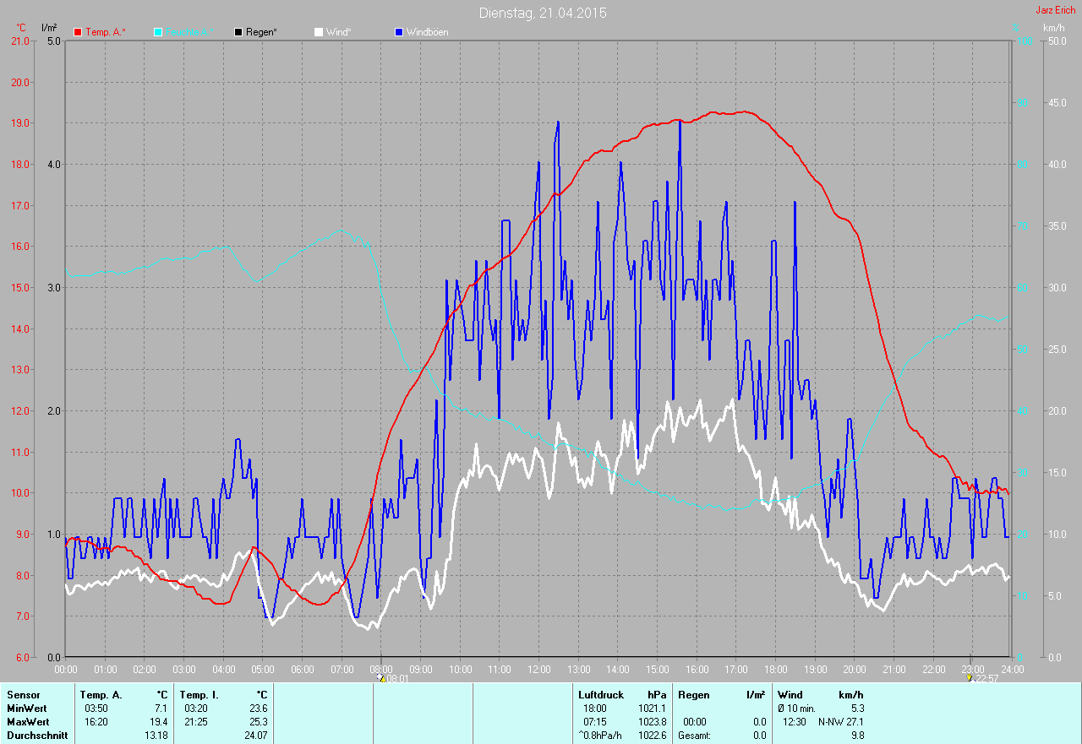Click the sunrise icon beside 08:01

coord(381,678)
